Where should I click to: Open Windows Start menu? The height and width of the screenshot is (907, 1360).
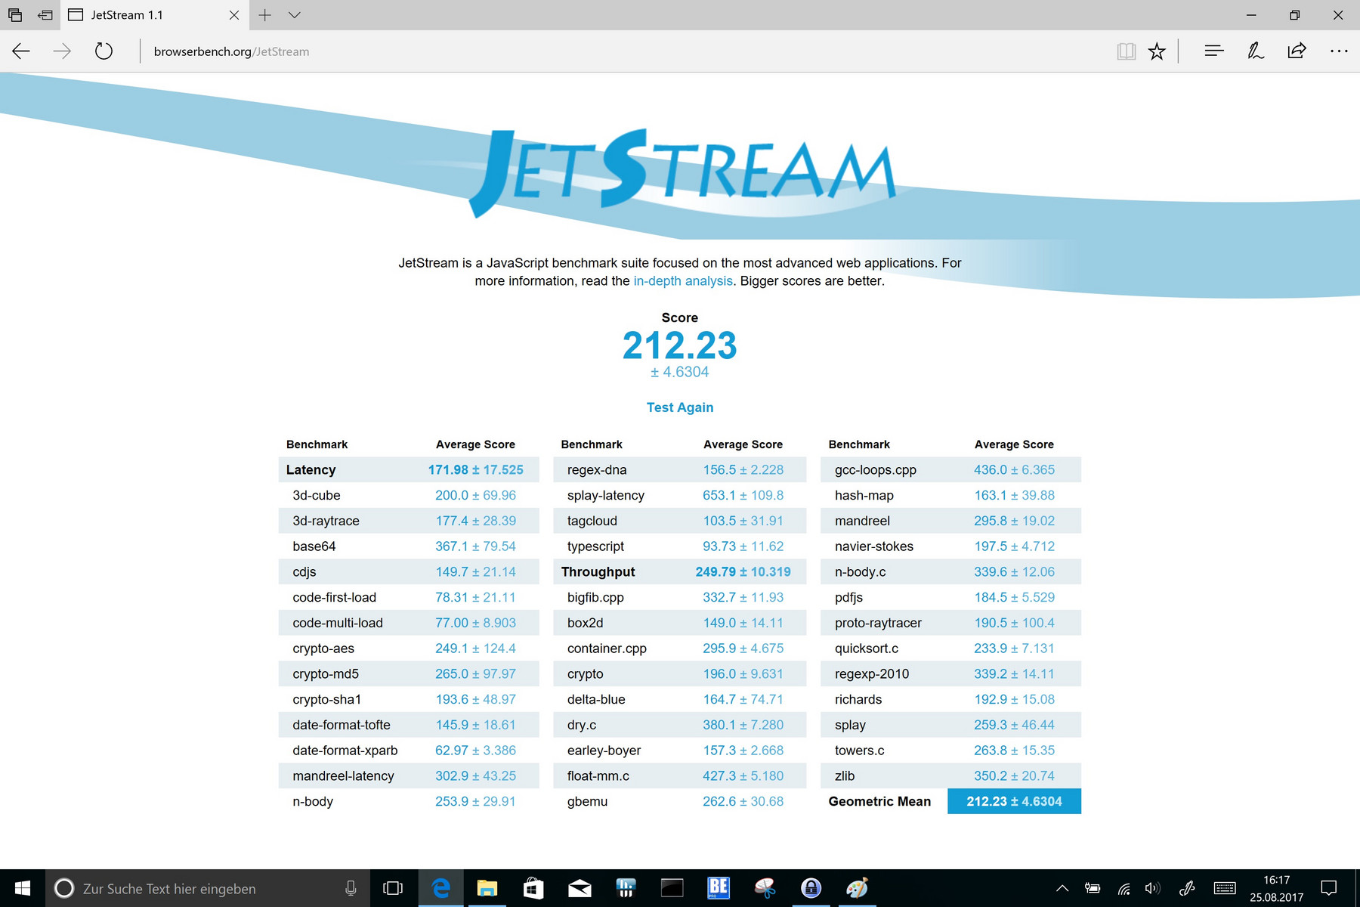[x=23, y=888]
